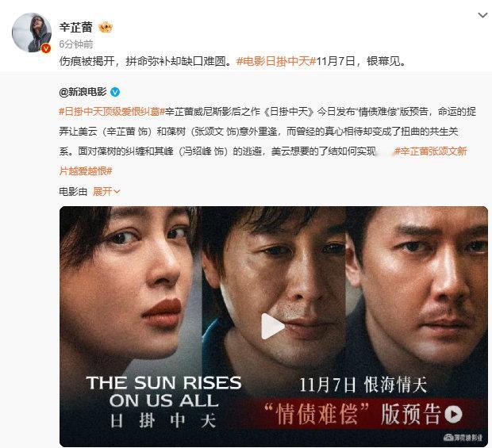Viewport: 492px width, 448px height.
Task: Open the #日挂中天顶级爱恨纠葛# hashtag
Action: point(112,111)
